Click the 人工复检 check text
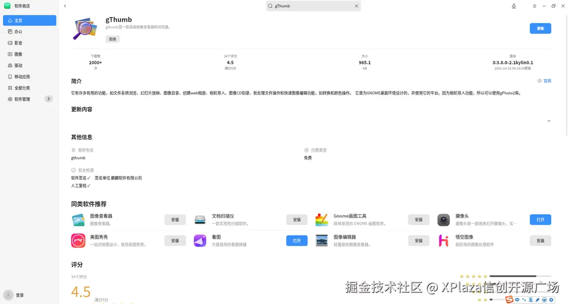This screenshot has width=569, height=304. [80, 185]
